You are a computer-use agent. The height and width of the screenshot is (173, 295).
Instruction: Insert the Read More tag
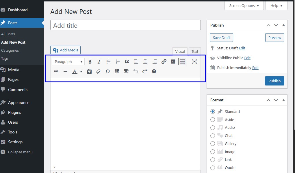pyautogui.click(x=173, y=62)
